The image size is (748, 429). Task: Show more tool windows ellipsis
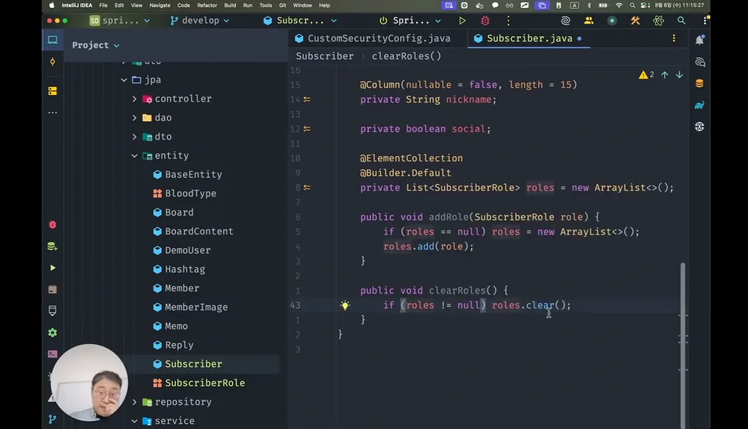point(53,112)
